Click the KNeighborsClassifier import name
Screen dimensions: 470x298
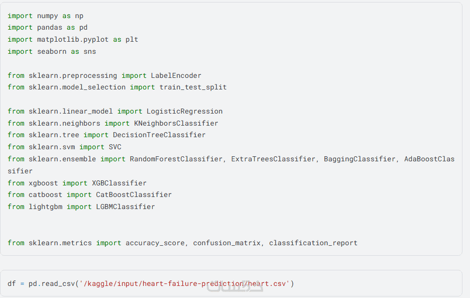(x=176, y=123)
